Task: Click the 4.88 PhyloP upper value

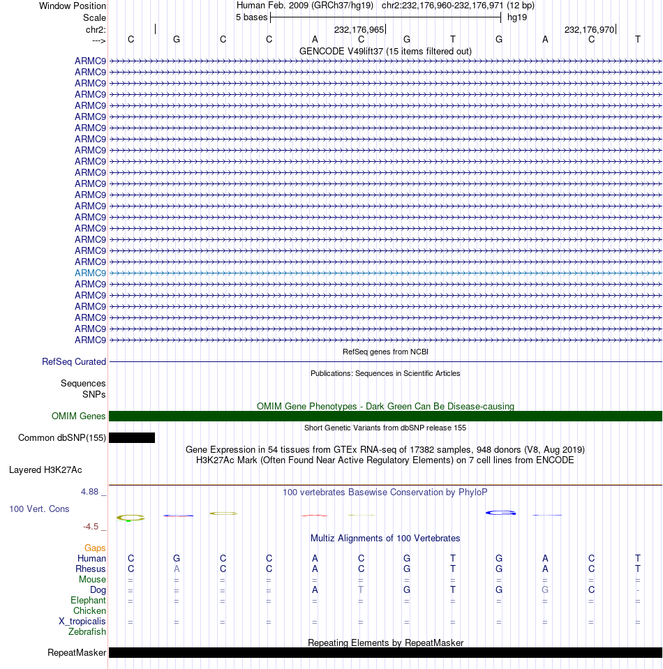Action: 89,492
